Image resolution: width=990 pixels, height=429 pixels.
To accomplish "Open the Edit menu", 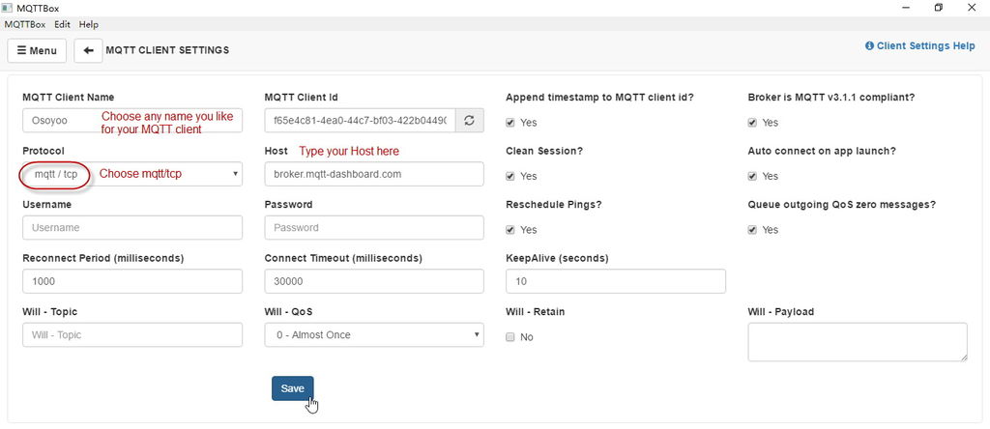I will click(62, 24).
